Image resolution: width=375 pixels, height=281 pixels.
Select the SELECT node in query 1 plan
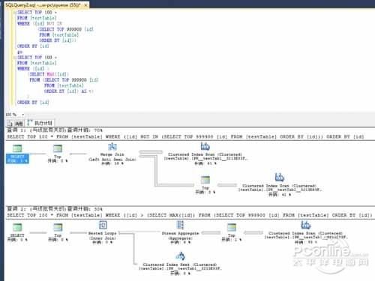pyautogui.click(x=17, y=154)
